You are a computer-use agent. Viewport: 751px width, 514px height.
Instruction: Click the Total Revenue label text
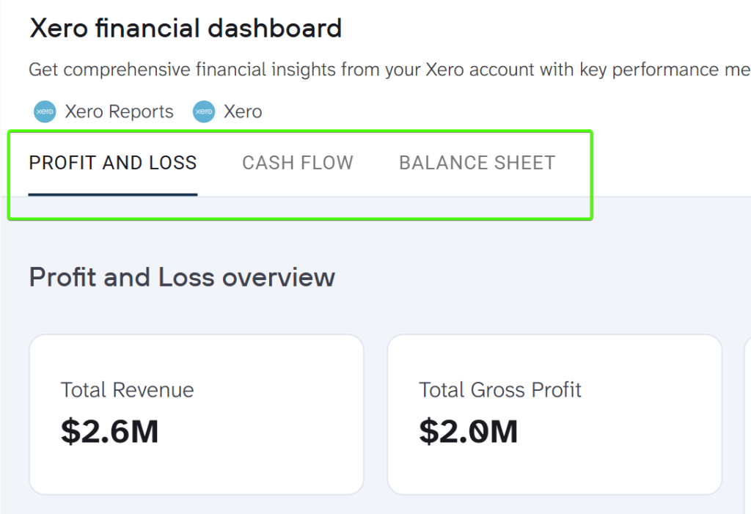pyautogui.click(x=127, y=390)
